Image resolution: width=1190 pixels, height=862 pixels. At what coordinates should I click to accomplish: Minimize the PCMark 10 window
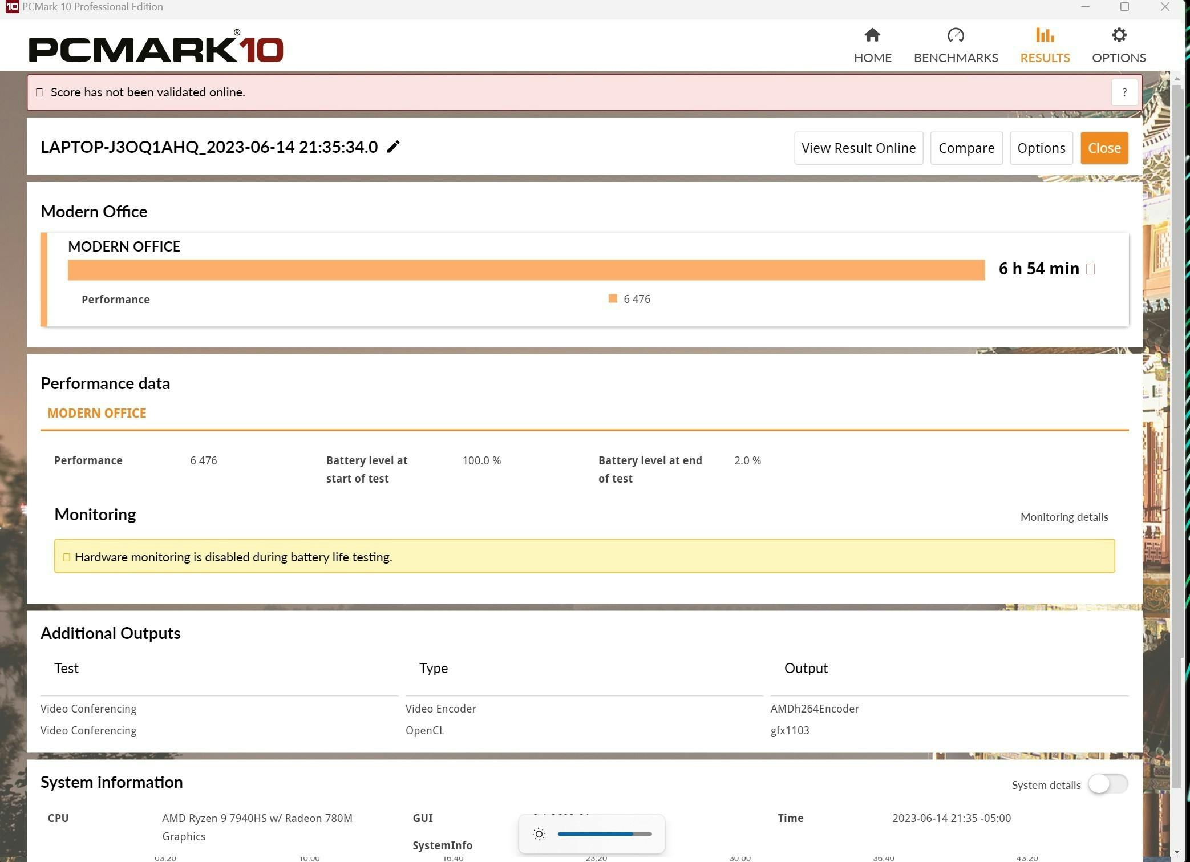pyautogui.click(x=1085, y=7)
